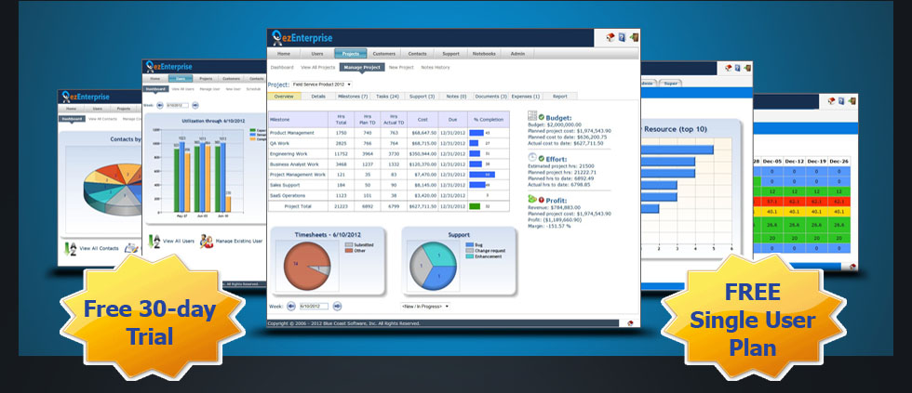This screenshot has height=393, width=912.
Task: Click previous week arrow in the Users window
Action: 160,105
